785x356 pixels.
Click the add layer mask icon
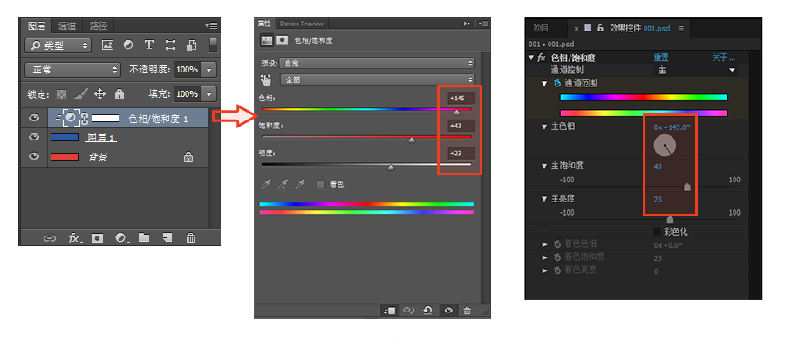(98, 237)
